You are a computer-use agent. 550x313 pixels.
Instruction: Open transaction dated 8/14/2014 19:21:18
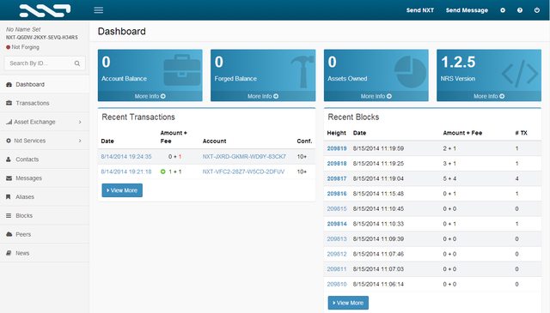[x=126, y=172]
